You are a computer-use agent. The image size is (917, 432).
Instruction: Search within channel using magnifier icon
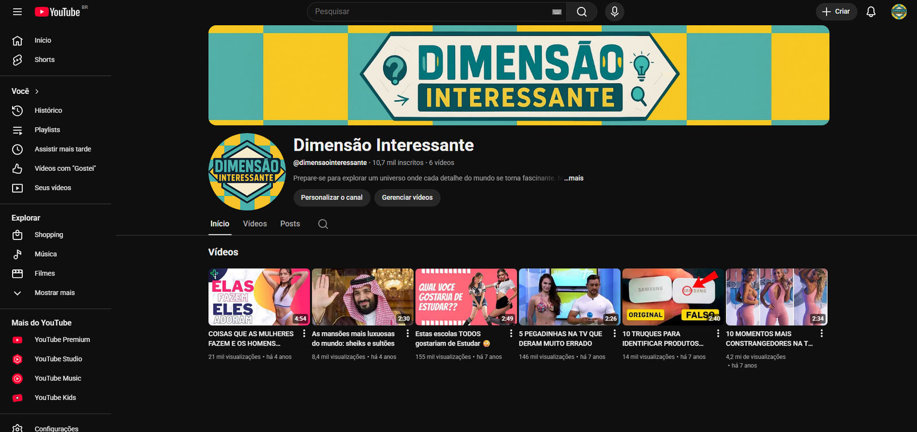323,224
